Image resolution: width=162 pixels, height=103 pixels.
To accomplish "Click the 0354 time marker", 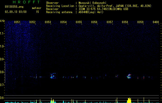I will click(63, 22).
